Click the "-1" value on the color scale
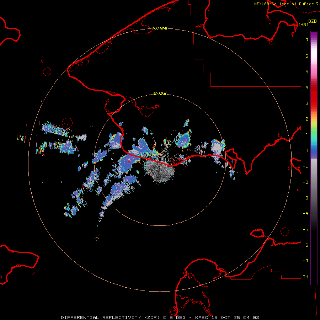The width and height of the screenshot is (320, 320). click(x=305, y=166)
